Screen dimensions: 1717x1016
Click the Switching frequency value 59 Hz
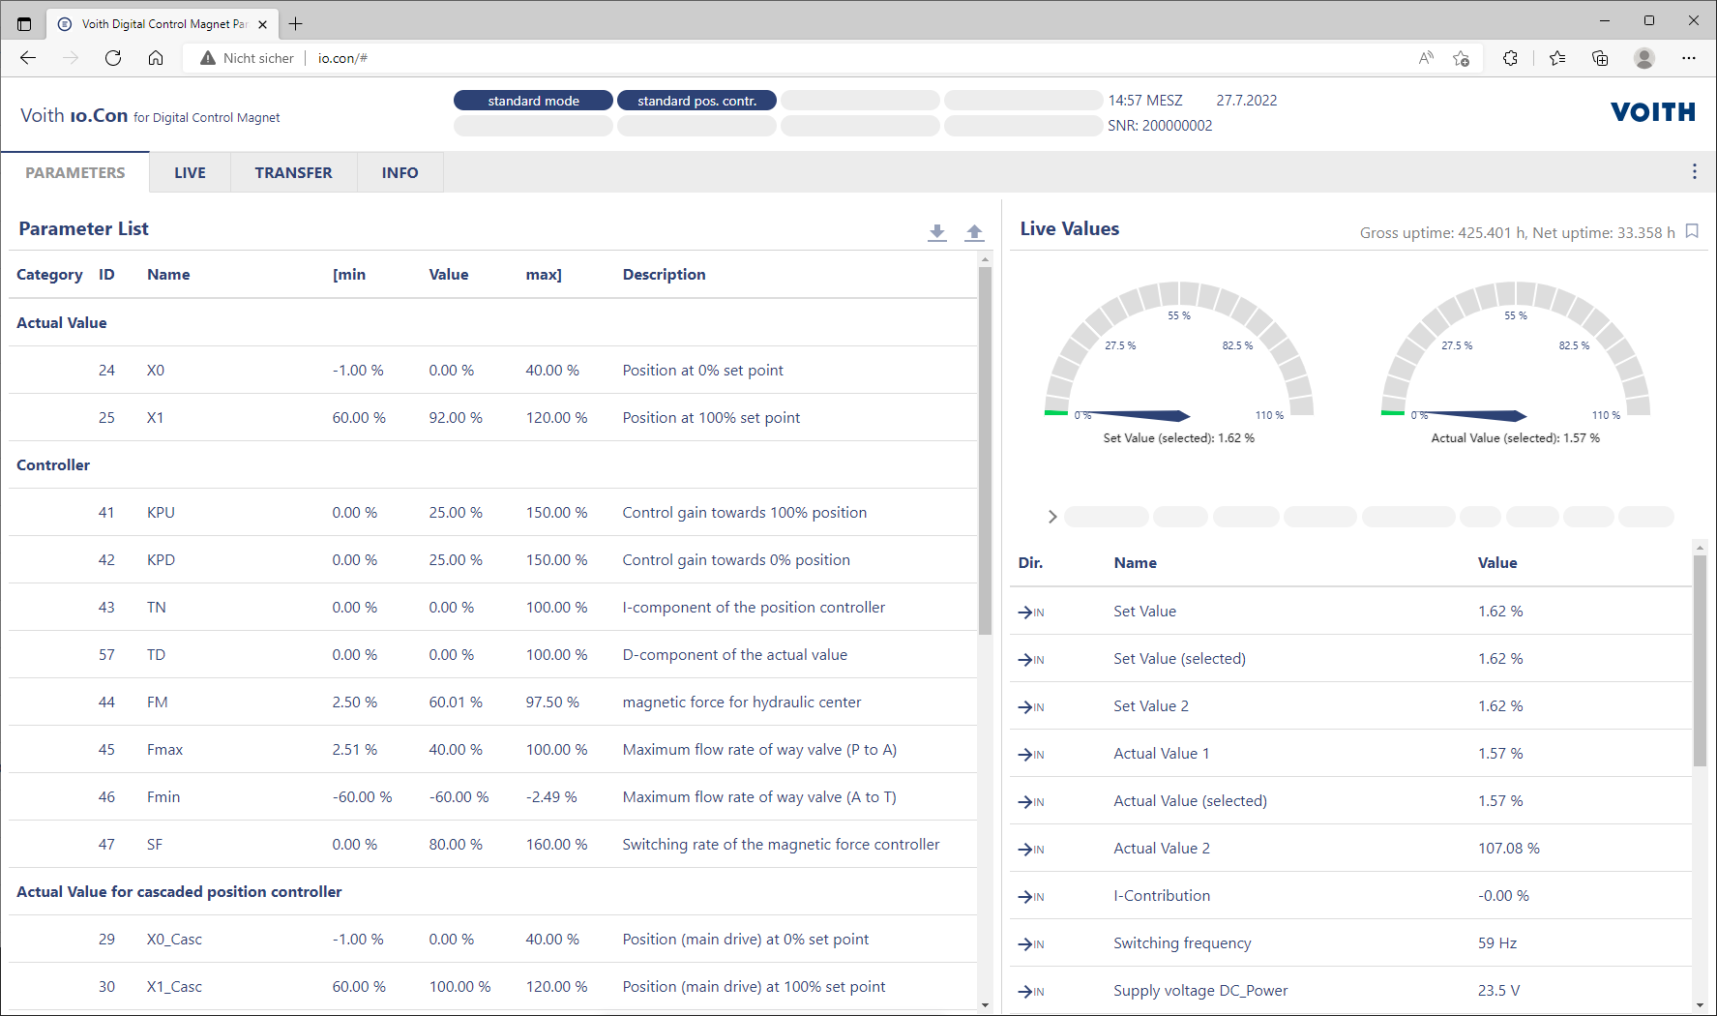pos(1496,943)
